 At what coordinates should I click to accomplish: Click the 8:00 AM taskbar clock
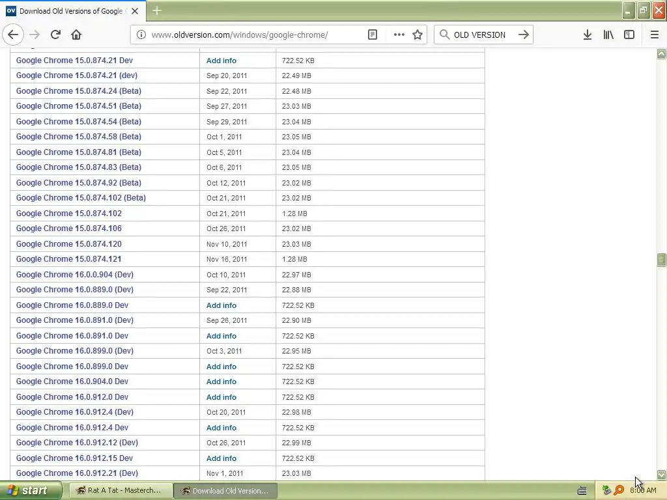tap(643, 490)
